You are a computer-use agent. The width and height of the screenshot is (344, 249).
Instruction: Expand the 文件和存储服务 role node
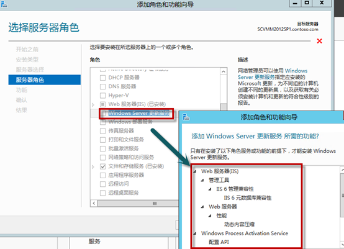point(93,167)
